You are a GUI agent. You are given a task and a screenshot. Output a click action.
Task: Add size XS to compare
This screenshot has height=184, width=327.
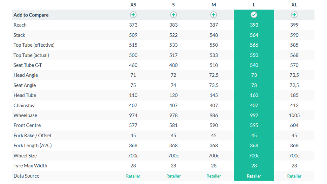133,15
